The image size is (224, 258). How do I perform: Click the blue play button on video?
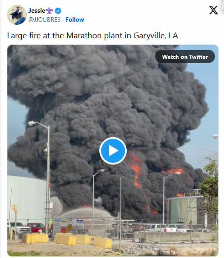coord(113,151)
